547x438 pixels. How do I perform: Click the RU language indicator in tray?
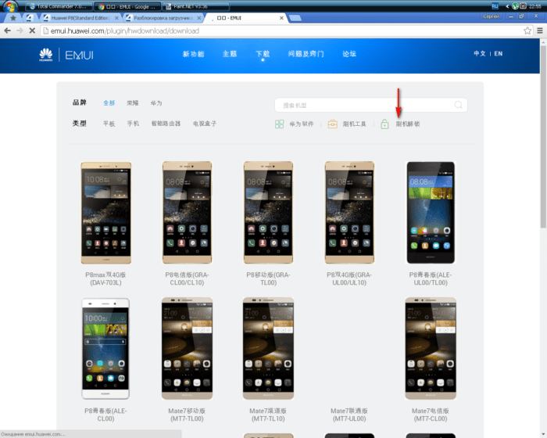[495, 6]
